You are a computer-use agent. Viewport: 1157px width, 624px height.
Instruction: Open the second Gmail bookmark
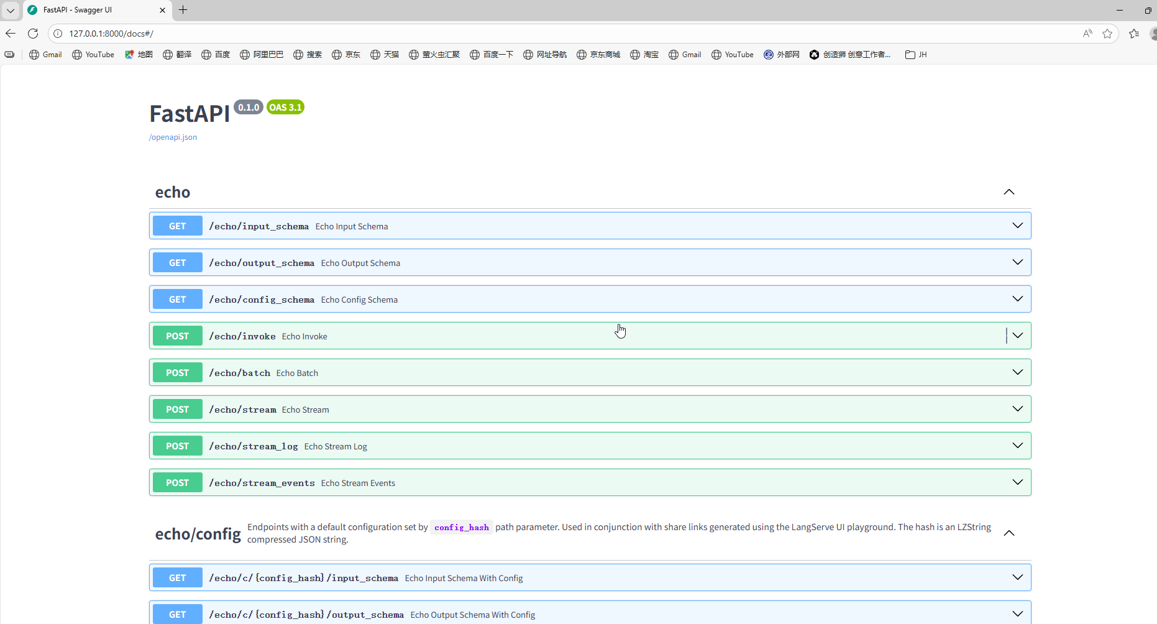[685, 55]
